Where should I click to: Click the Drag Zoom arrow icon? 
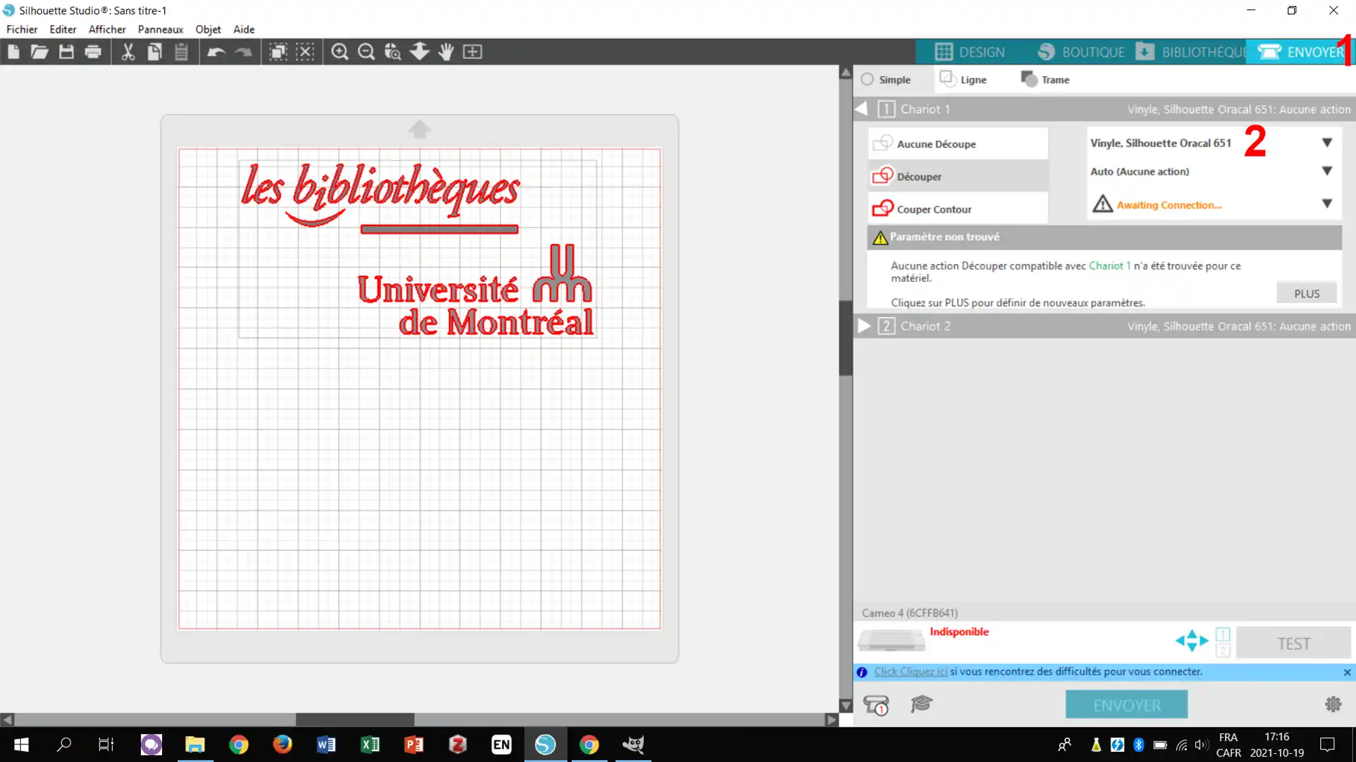pos(420,51)
